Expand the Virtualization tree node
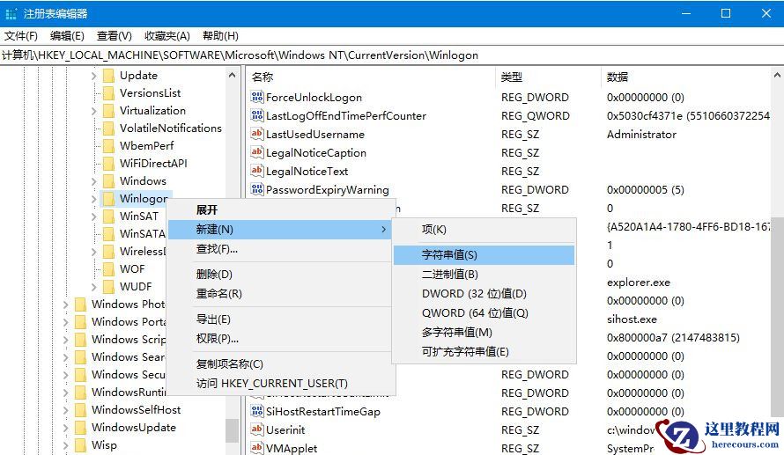The image size is (784, 455). coord(94,111)
